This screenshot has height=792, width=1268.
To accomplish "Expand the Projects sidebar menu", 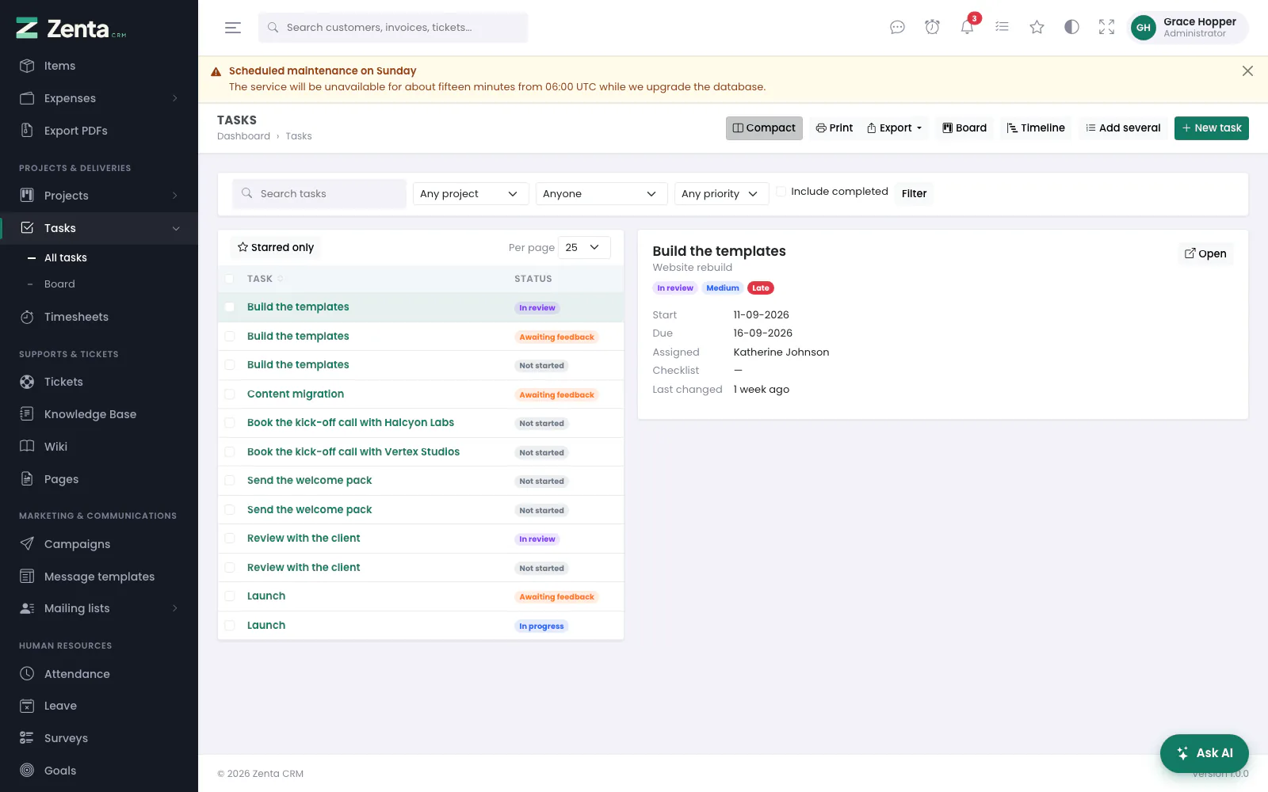I will click(99, 196).
